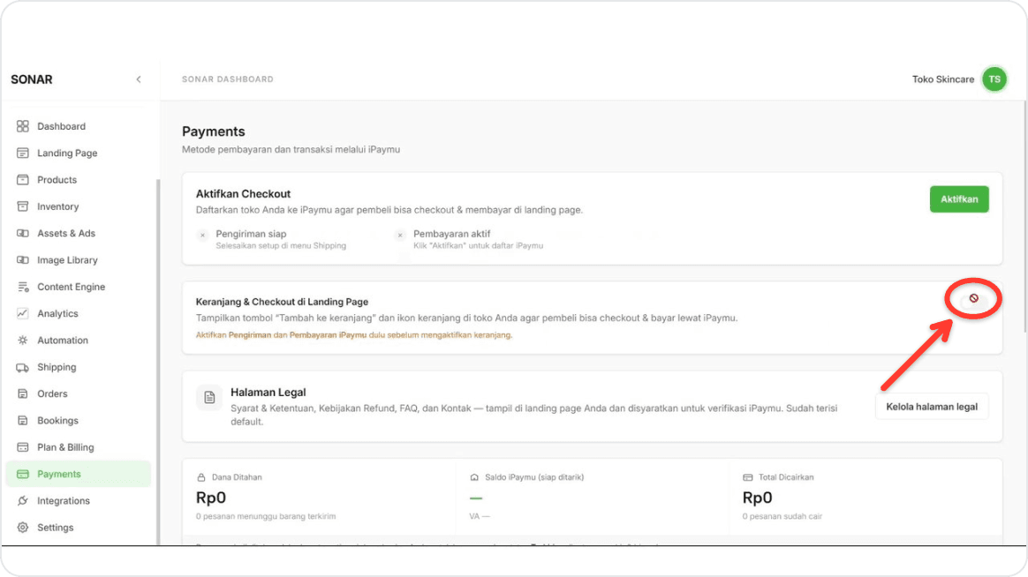Click the Saldo iPaymu (siap ditarik) label

(x=534, y=476)
